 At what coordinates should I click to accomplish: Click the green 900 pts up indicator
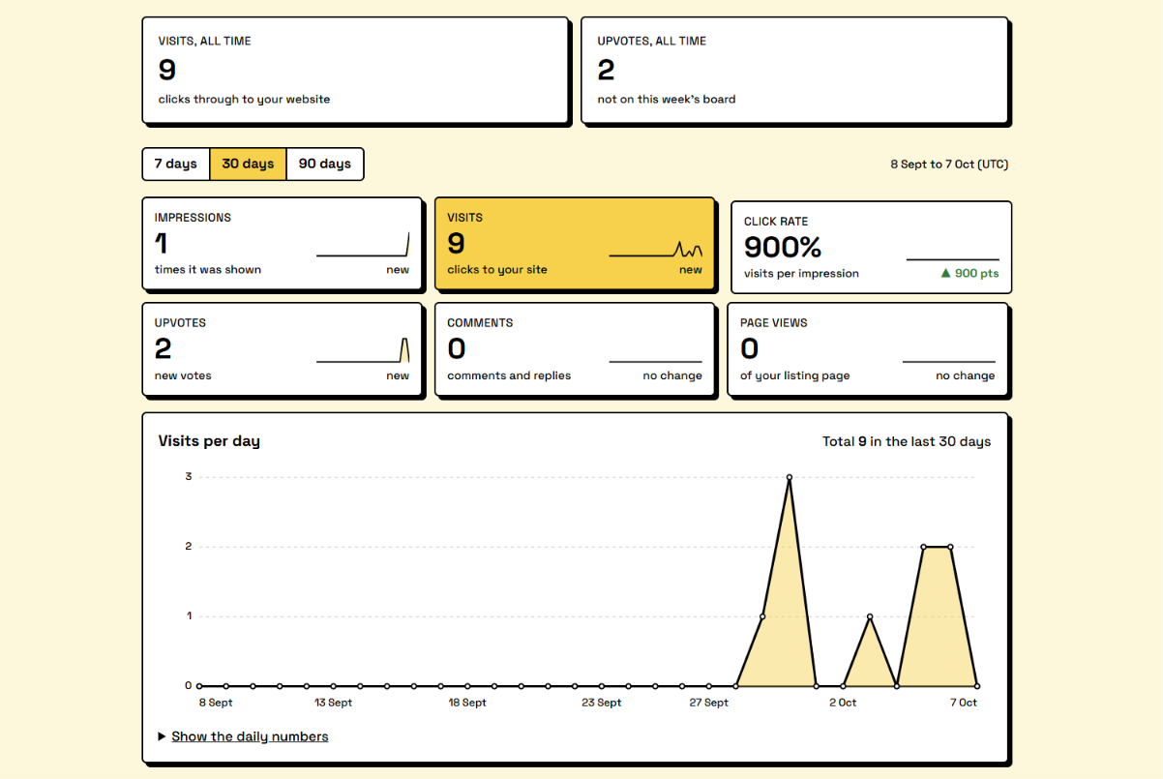coord(969,273)
